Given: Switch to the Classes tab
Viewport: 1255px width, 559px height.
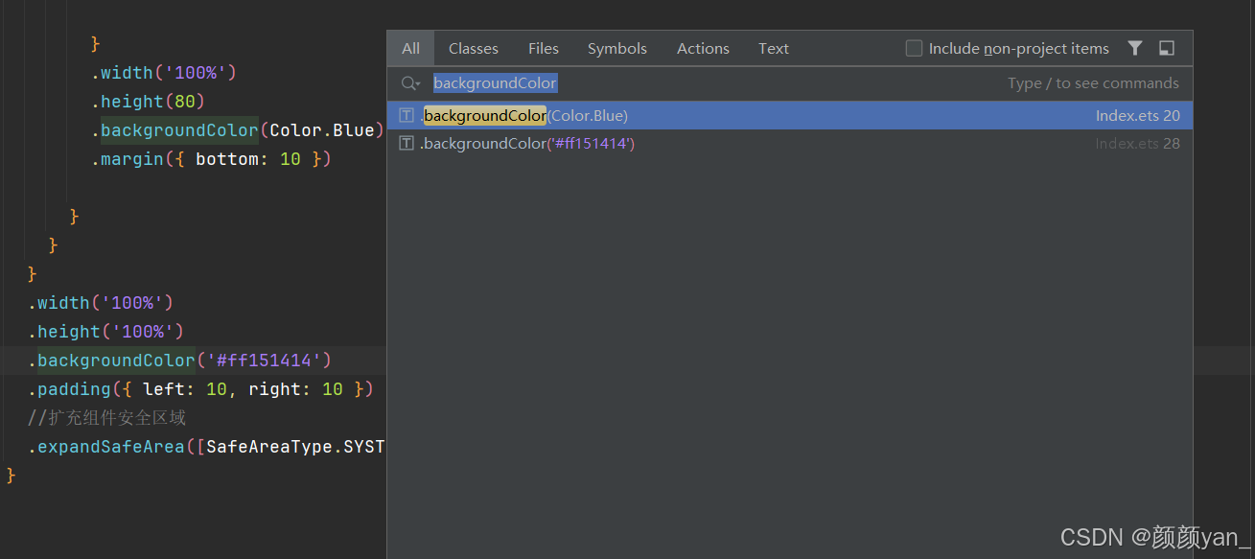Looking at the screenshot, I should [474, 48].
